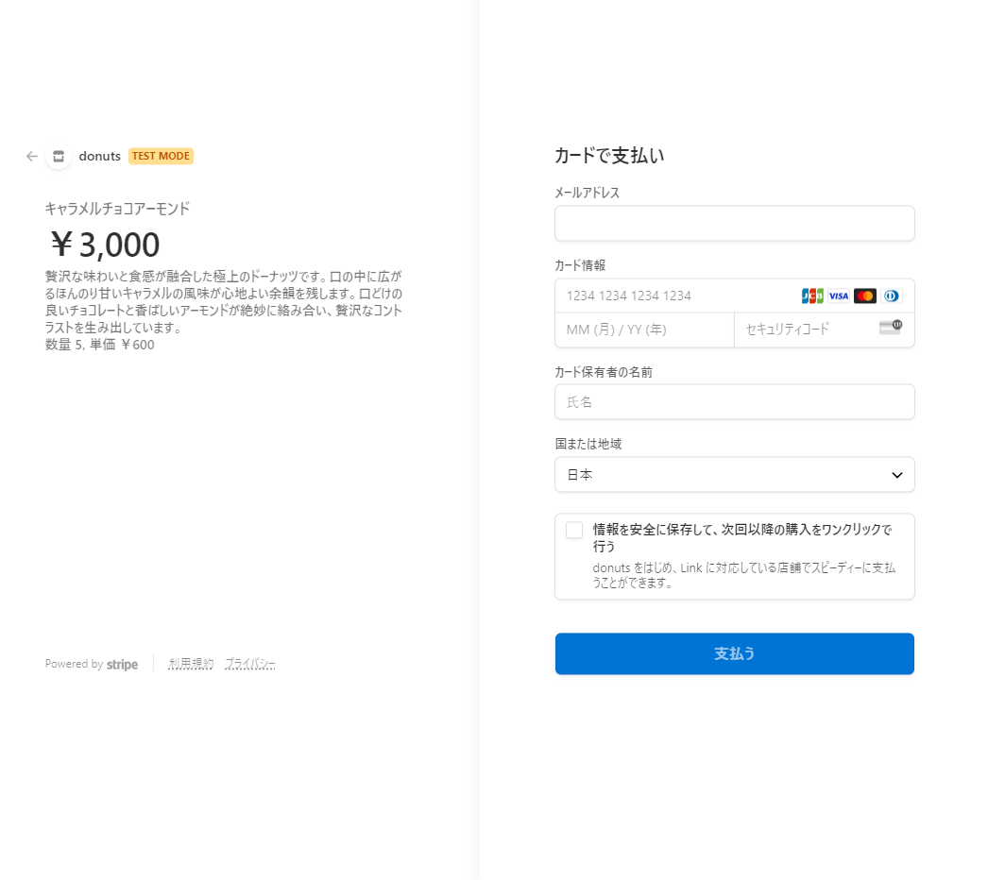Click the Visa card logo
Image resolution: width=1005 pixels, height=880 pixels.
pos(839,296)
